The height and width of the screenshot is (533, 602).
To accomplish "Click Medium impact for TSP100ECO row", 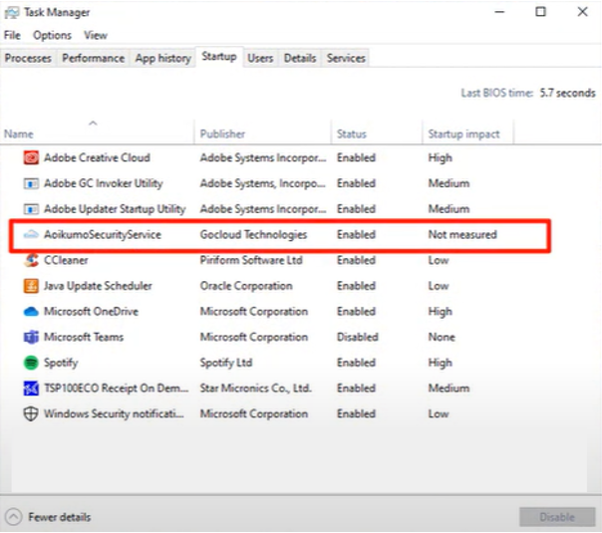I will [x=449, y=389].
